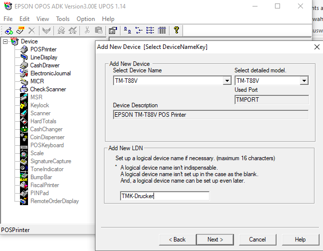
Task: Select MICR label in the tree
Action: [x=37, y=81]
